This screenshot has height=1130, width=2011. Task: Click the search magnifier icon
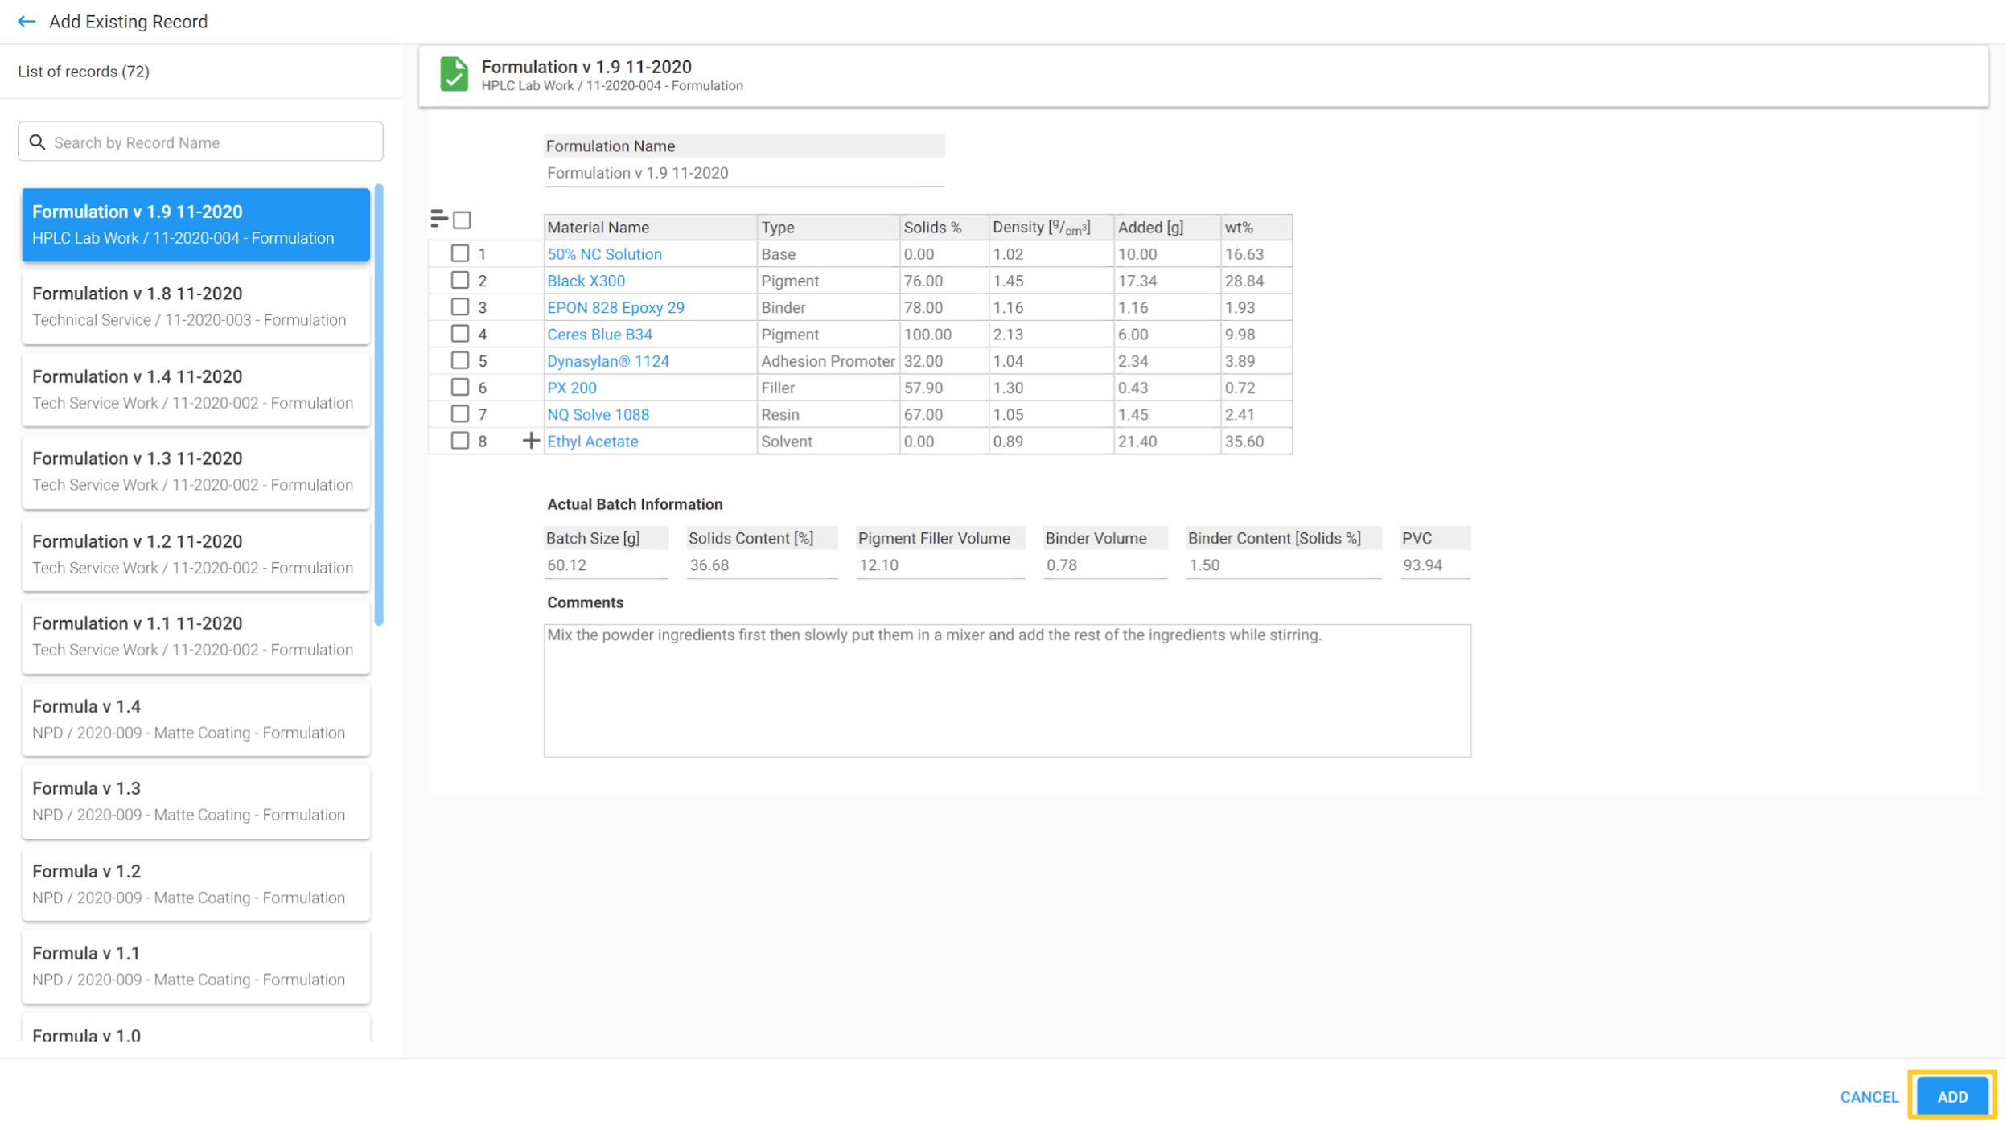pos(37,142)
